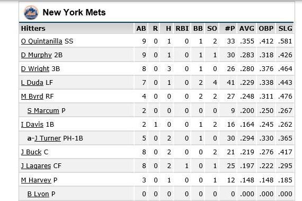Open J Lagares player page
This screenshot has height=201, width=302.
click(36, 166)
